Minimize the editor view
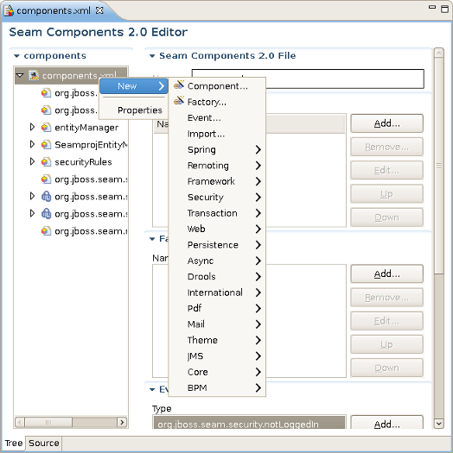This screenshot has width=453, height=453. pos(432,8)
